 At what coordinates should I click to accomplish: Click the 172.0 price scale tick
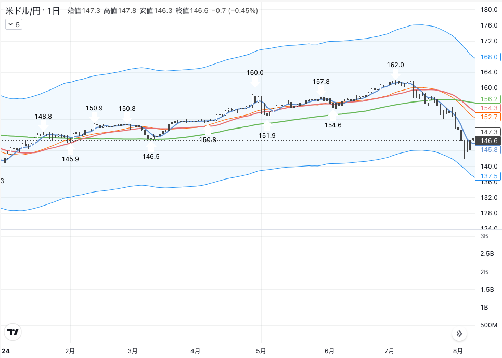coord(489,41)
